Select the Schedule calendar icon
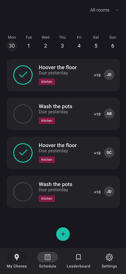126x274 pixels. 47,257
